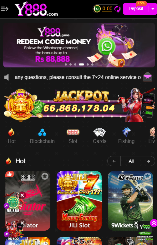Open the JILI Slot game thumbnail

click(x=79, y=201)
